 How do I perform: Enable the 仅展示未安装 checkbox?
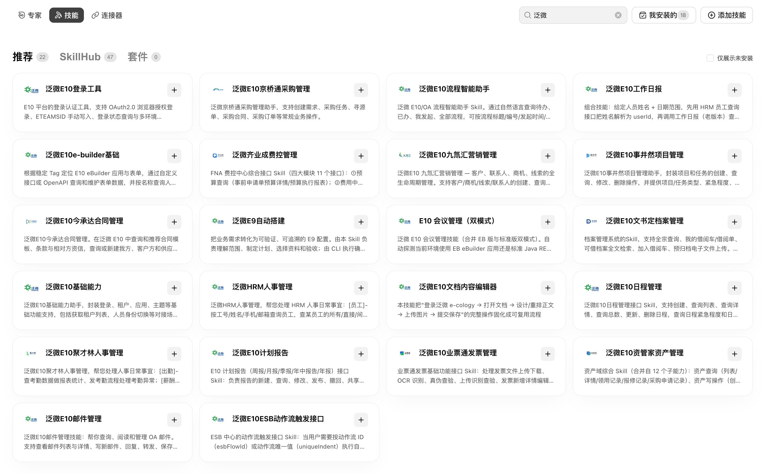coord(710,58)
